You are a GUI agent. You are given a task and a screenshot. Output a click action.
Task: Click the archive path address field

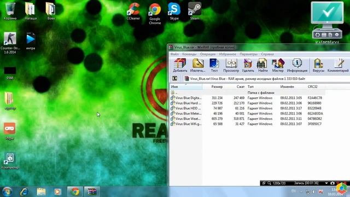[x=267, y=79]
